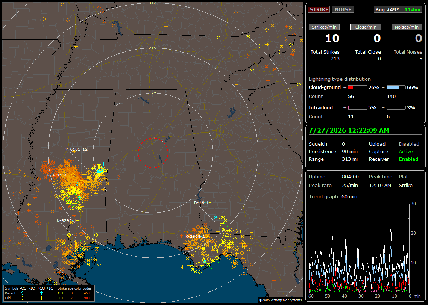Click the Receiver Enabled status
Image resolution: width=428 pixels, height=305 pixels.
pos(408,159)
